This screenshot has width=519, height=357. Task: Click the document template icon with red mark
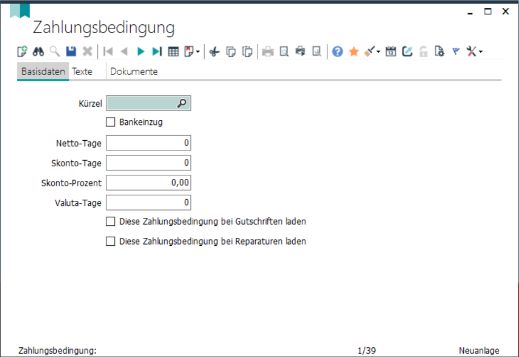pos(189,52)
